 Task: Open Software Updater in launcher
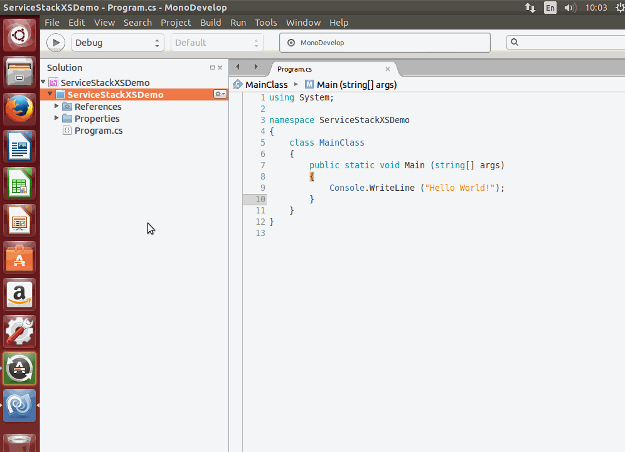click(19, 369)
